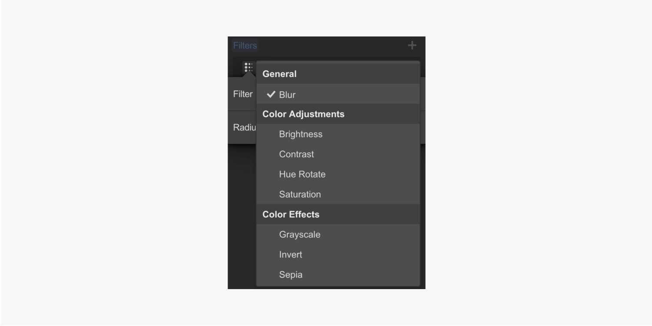Viewport: 652px width, 326px height.
Task: Pick Hue Rotate from dropdown
Action: tap(338, 174)
